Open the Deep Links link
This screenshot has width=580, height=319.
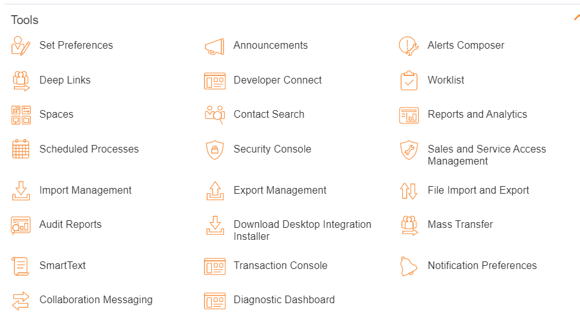65,80
